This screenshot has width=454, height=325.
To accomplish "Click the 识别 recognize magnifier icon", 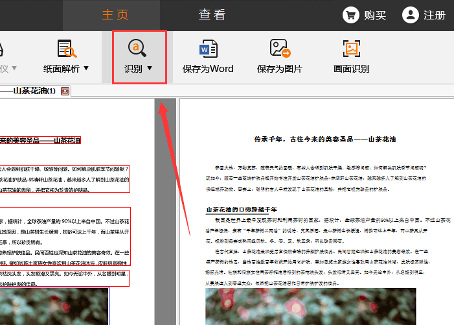I will pyautogui.click(x=137, y=48).
